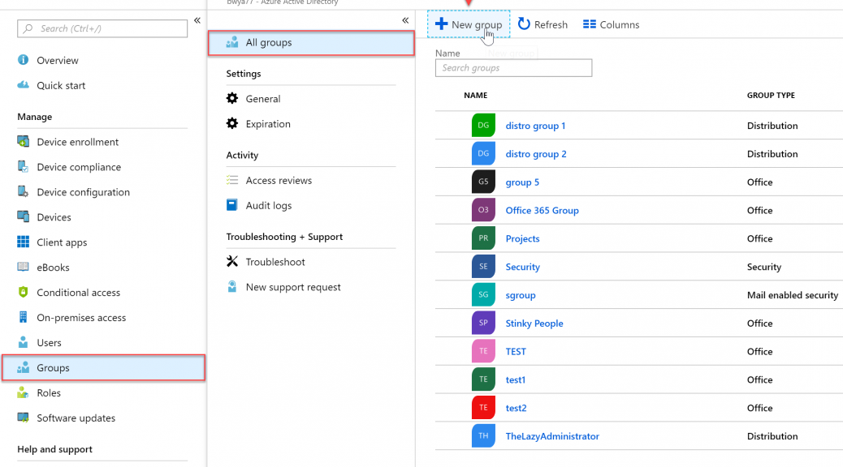Open the sgroup group link

pos(521,295)
